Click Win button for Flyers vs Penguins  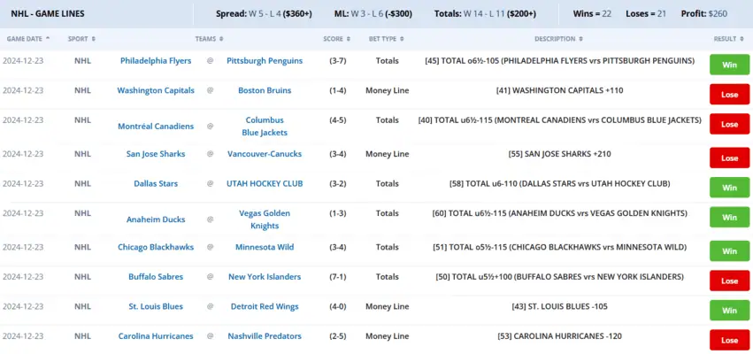point(729,65)
